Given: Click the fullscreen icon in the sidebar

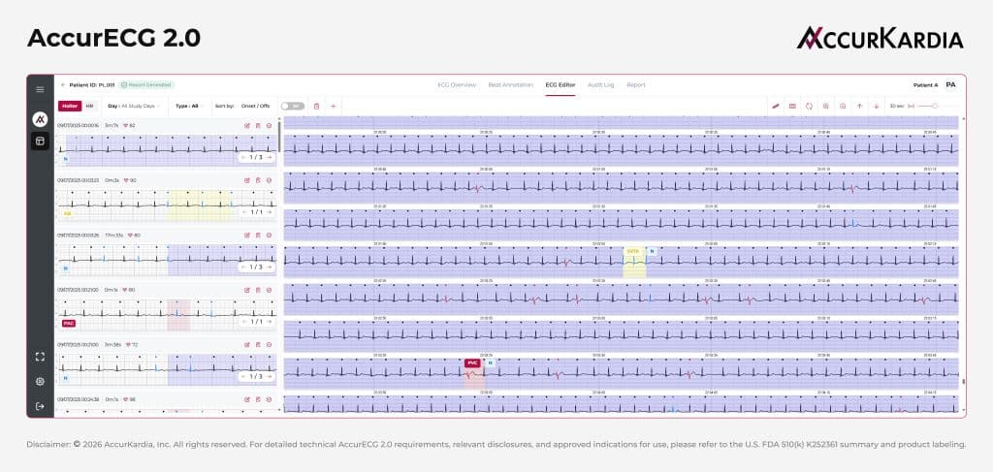Looking at the screenshot, I should [40, 357].
